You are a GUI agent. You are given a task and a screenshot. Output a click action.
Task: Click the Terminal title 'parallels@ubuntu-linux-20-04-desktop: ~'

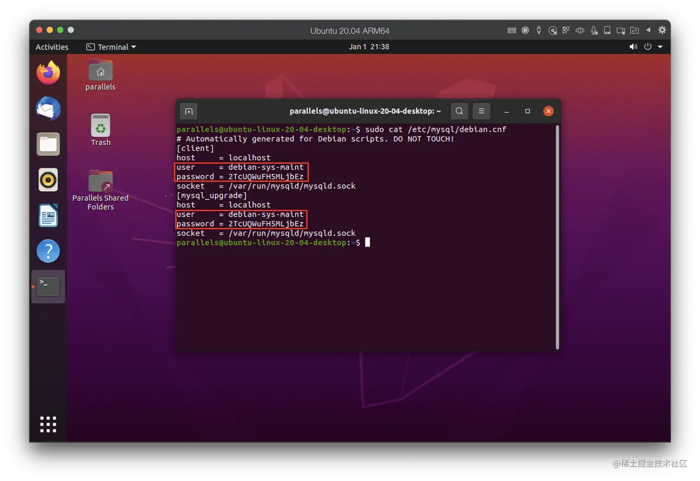(x=365, y=111)
